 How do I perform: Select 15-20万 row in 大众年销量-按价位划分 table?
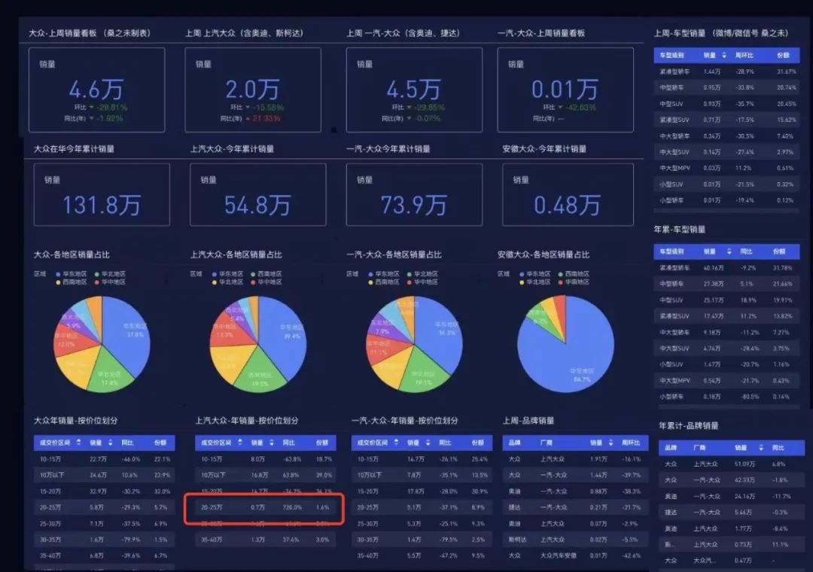tap(104, 491)
